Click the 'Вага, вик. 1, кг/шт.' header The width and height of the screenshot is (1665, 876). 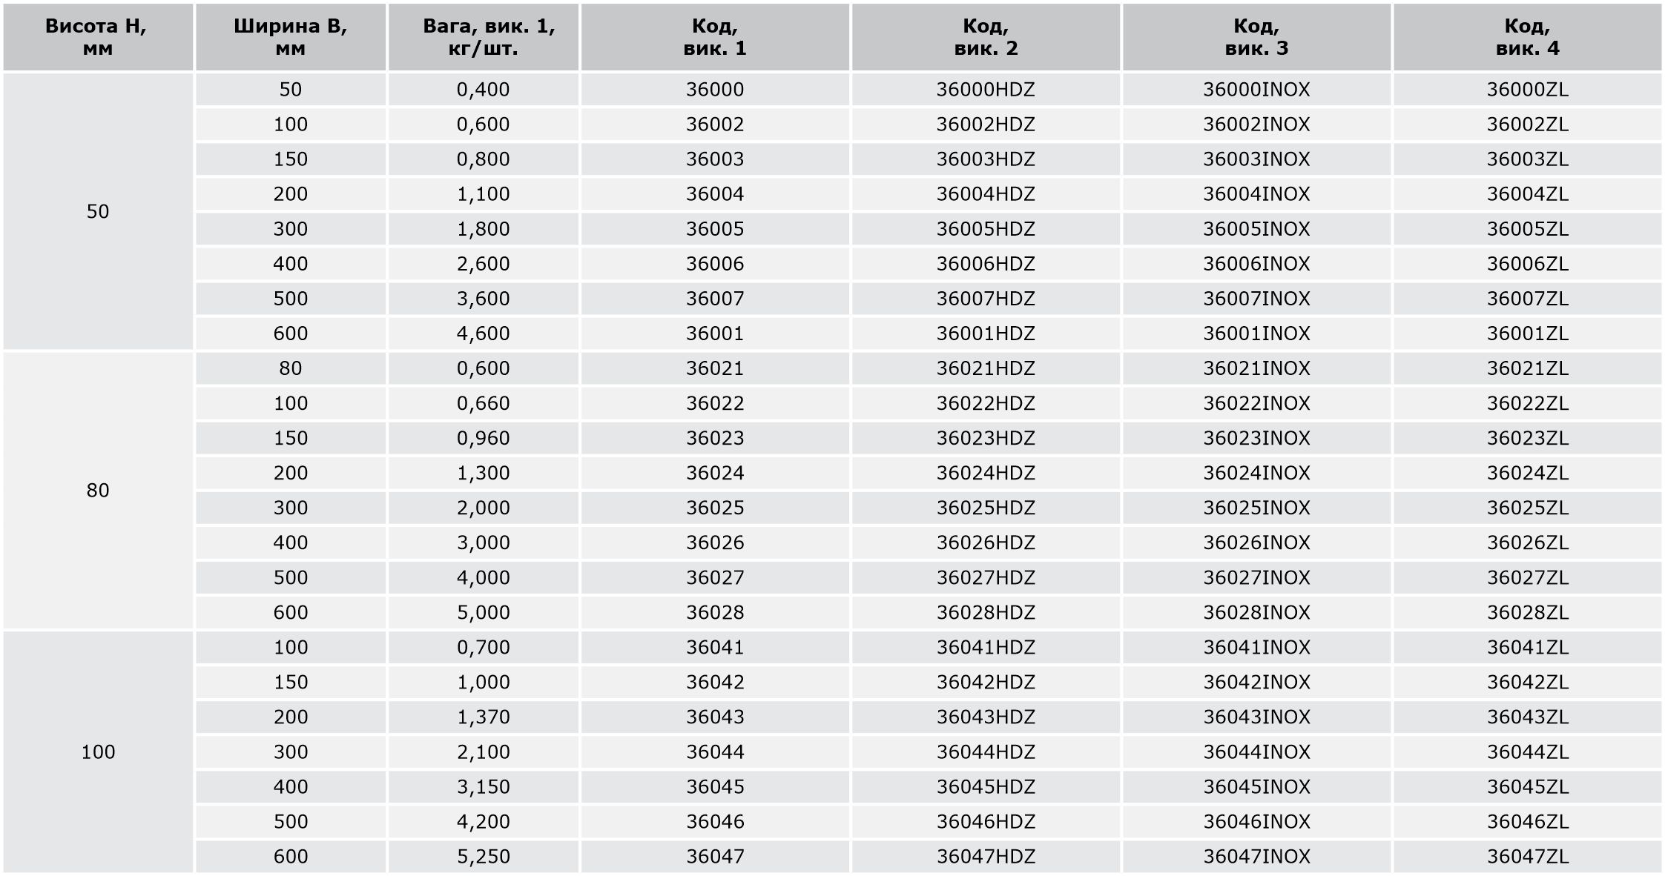483,37
